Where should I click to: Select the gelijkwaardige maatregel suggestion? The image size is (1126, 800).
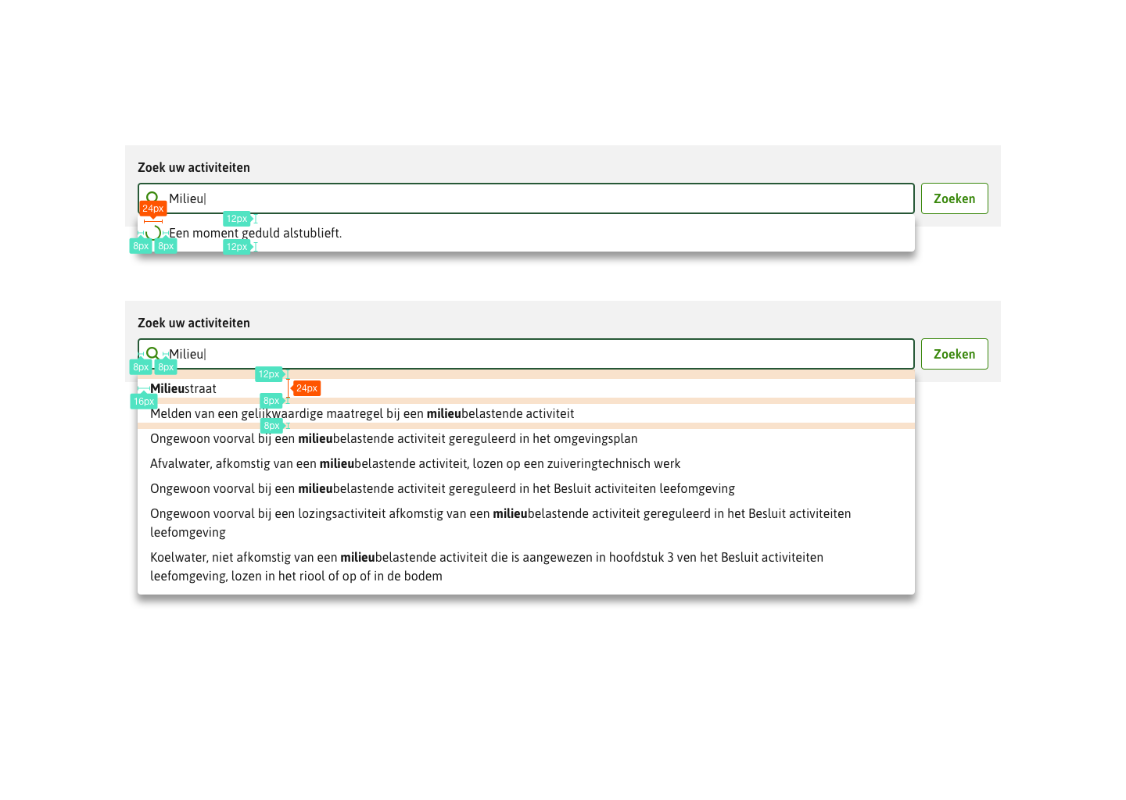coord(362,413)
